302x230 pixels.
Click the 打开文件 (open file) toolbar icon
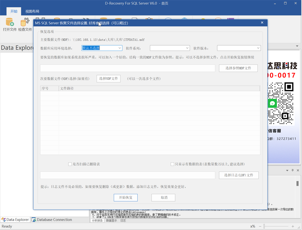pyautogui.click(x=10, y=22)
